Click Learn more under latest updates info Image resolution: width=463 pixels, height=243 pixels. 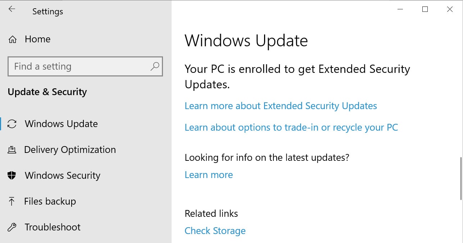[209, 175]
